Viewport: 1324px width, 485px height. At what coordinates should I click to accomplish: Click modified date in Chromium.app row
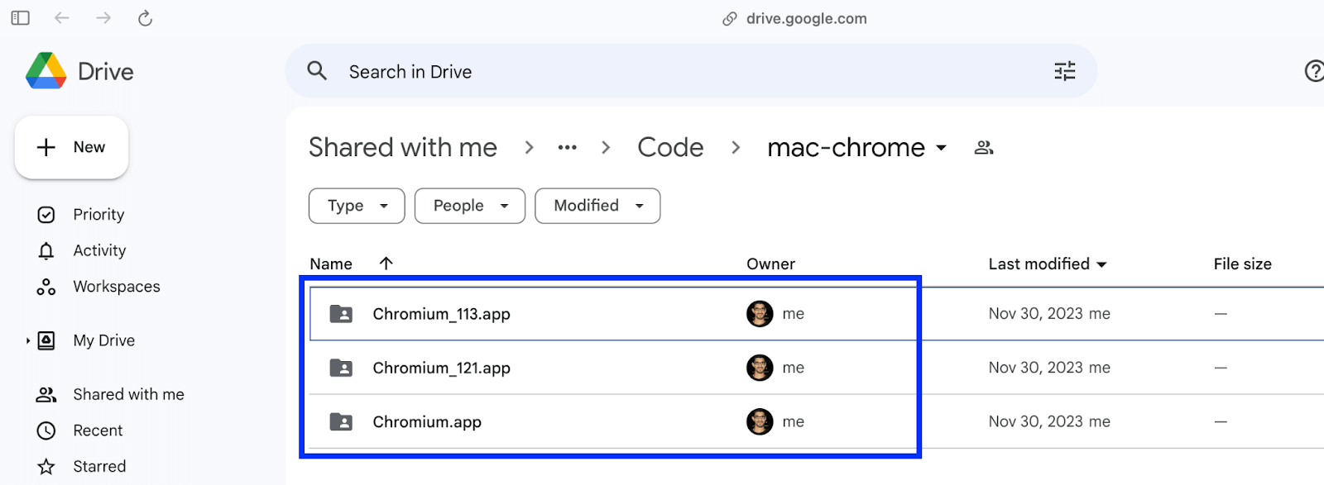(x=1049, y=421)
